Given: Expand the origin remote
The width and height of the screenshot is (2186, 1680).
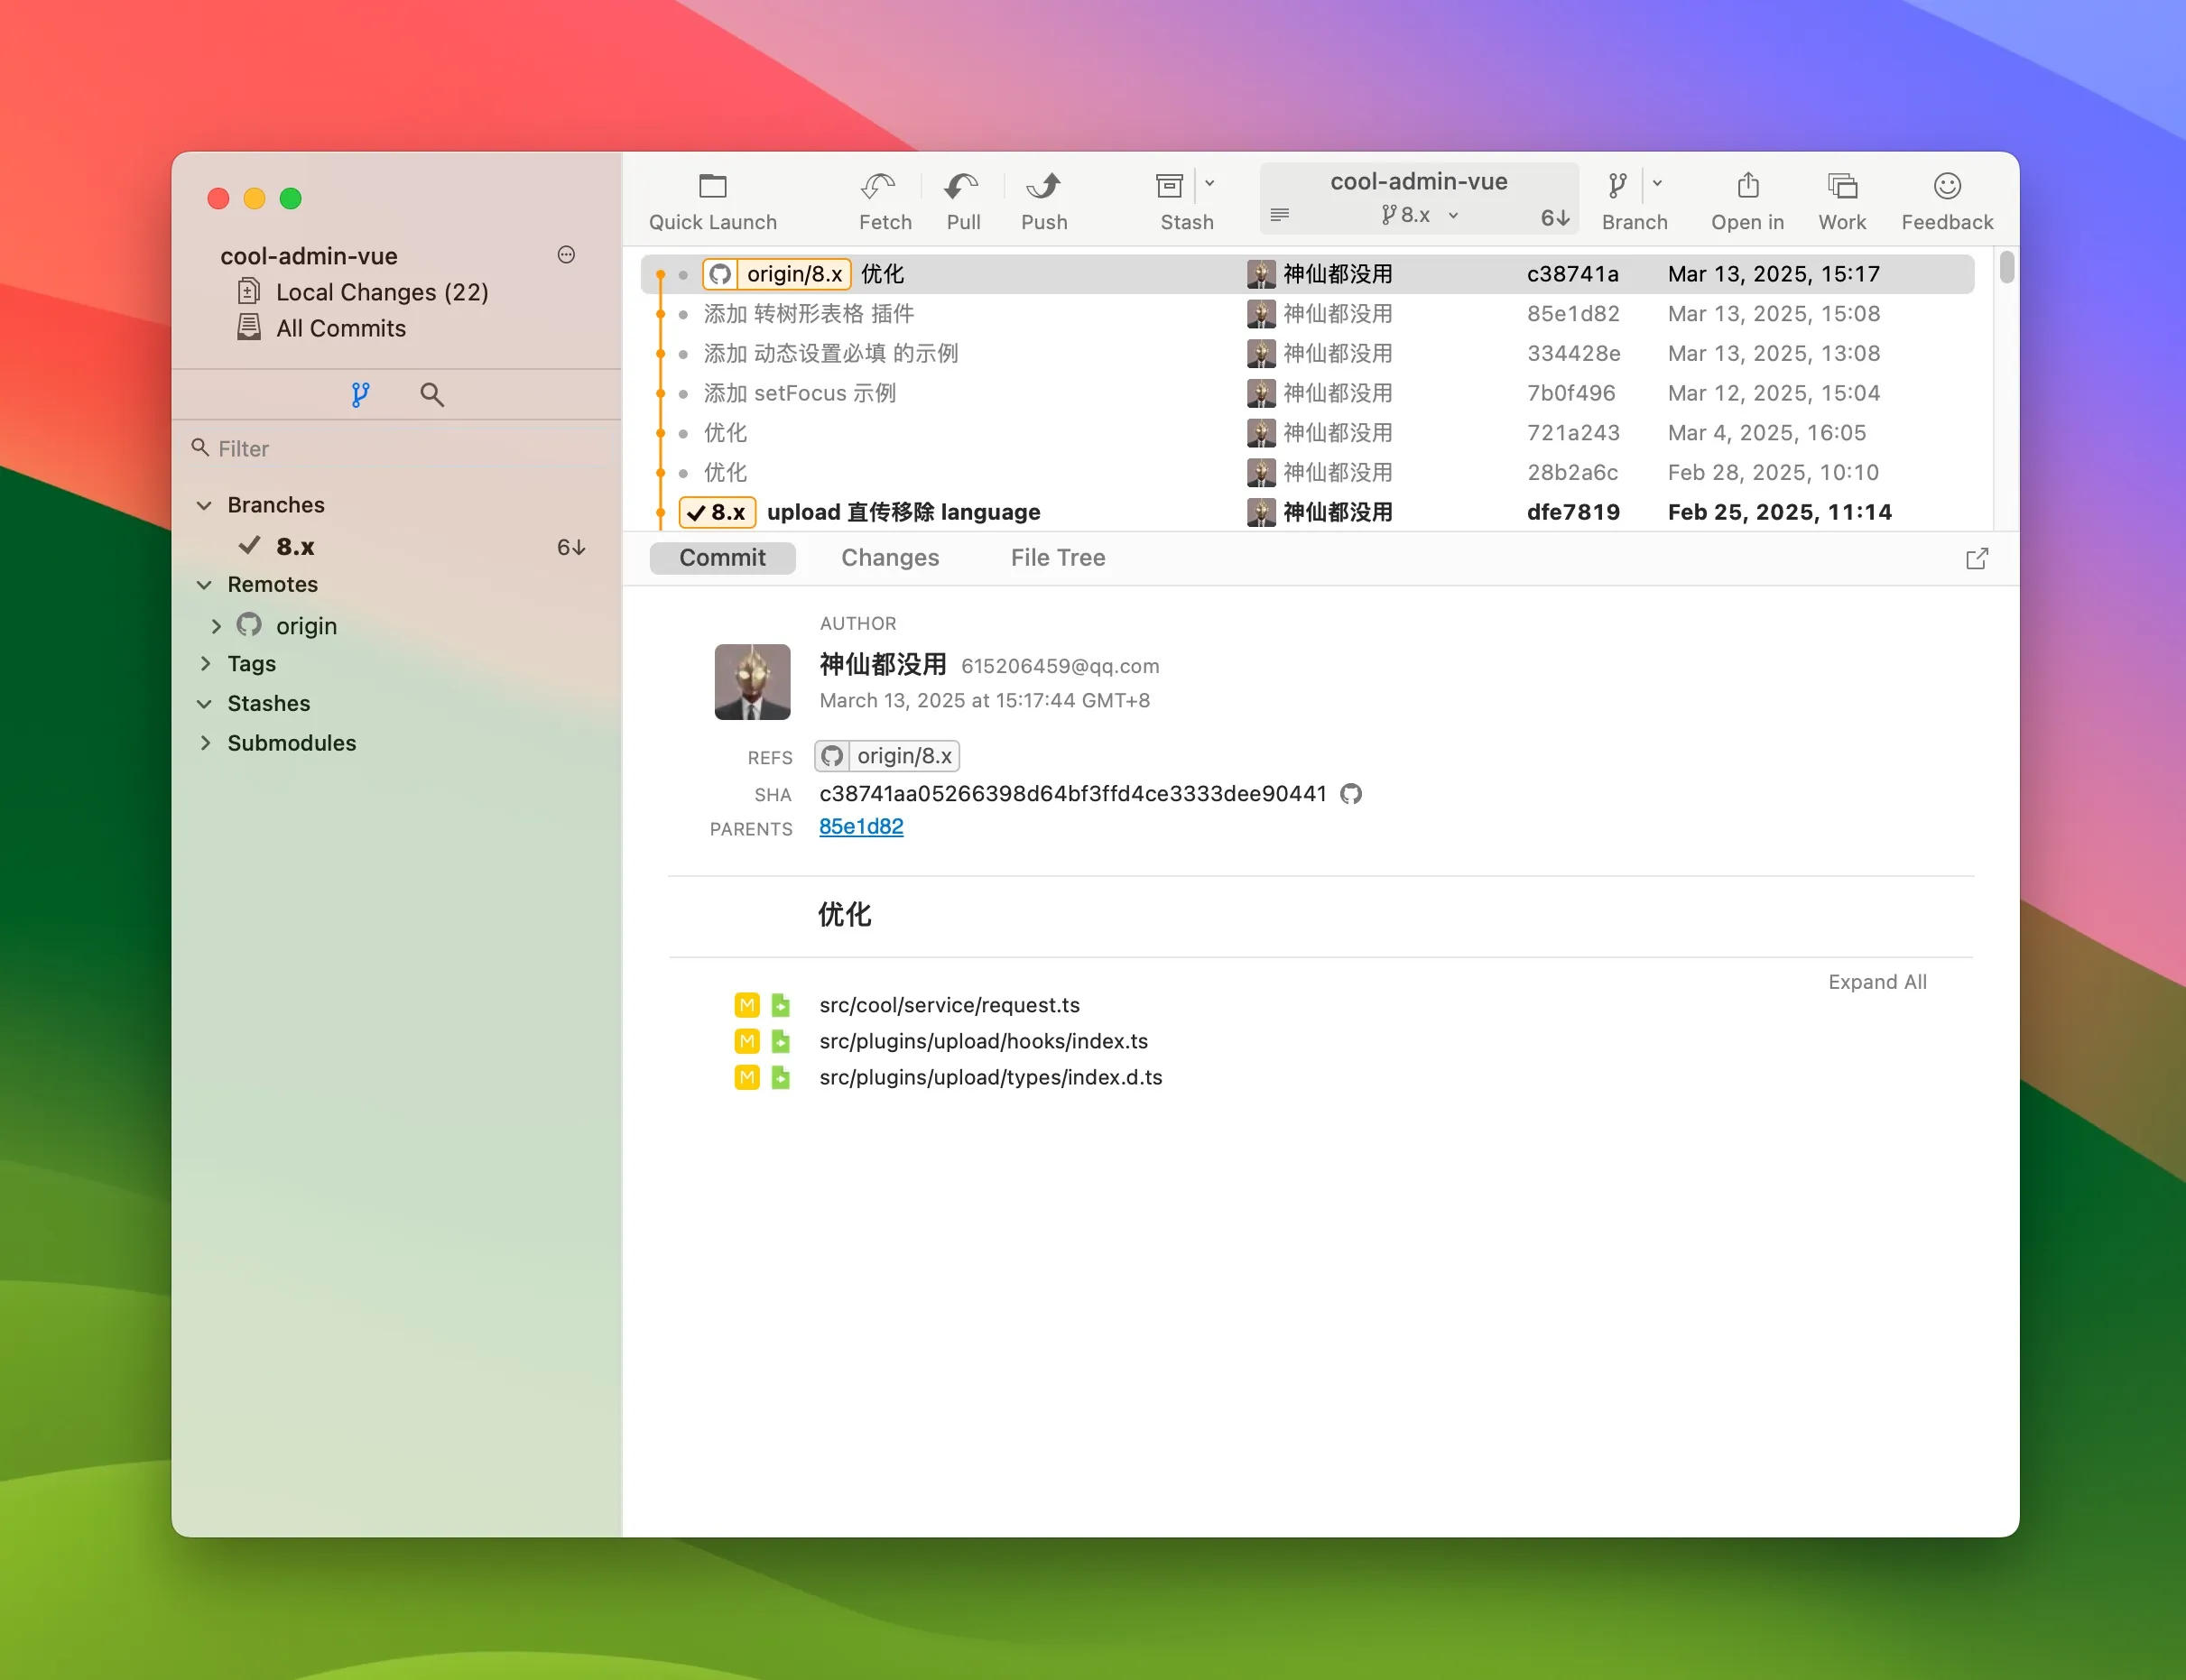Looking at the screenshot, I should pos(216,626).
